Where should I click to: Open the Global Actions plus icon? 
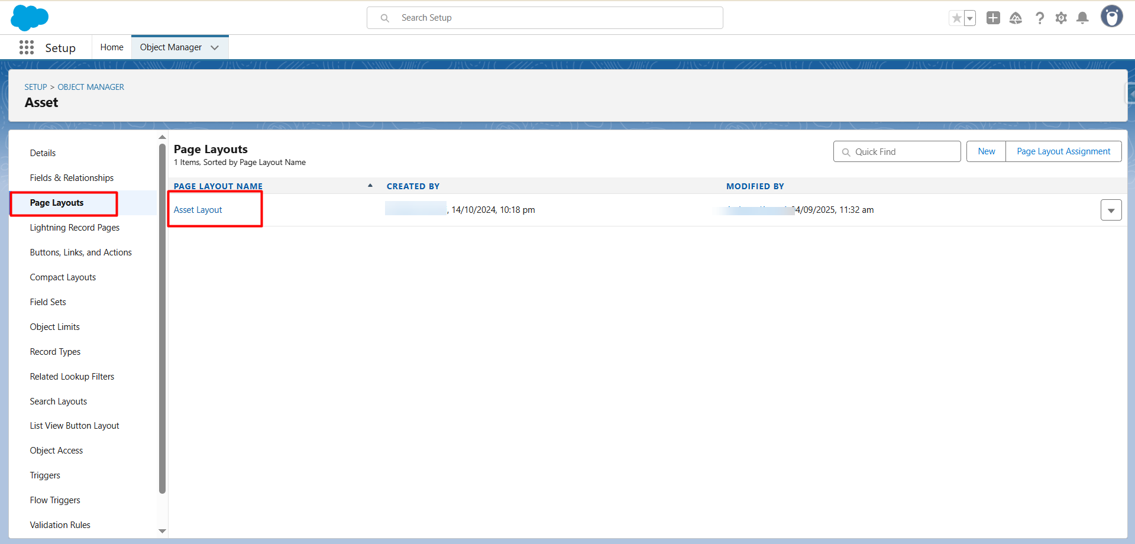[993, 18]
